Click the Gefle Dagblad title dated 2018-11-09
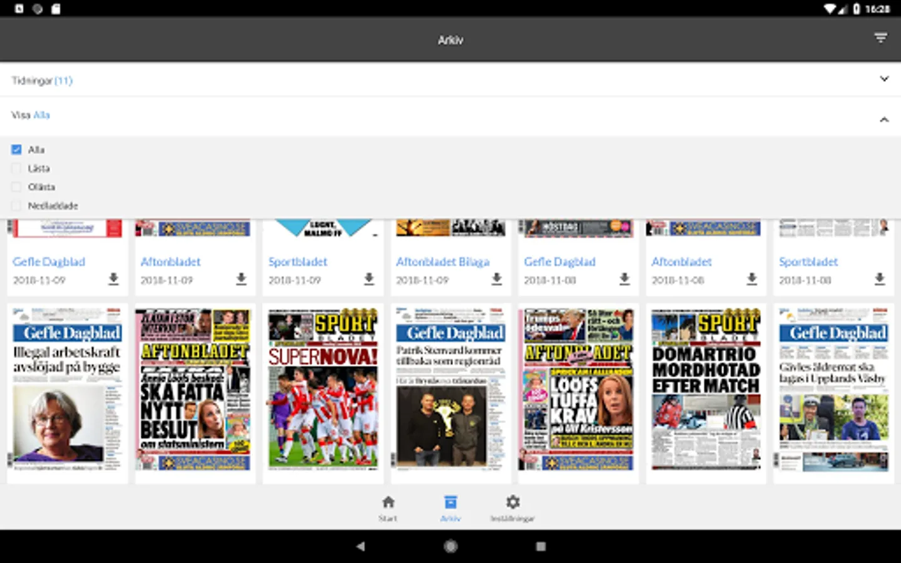901x563 pixels. (x=49, y=262)
